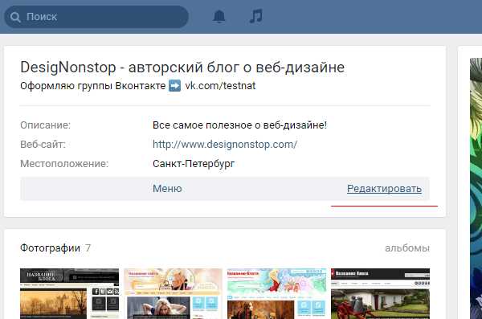Open the альбомы link
Screen dimensions: 482x319
click(407, 248)
